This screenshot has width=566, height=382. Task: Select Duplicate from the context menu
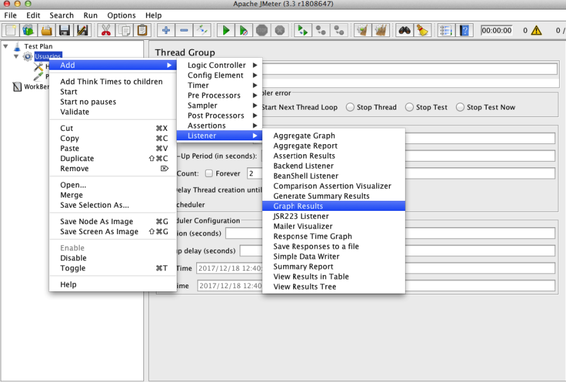pyautogui.click(x=113, y=159)
